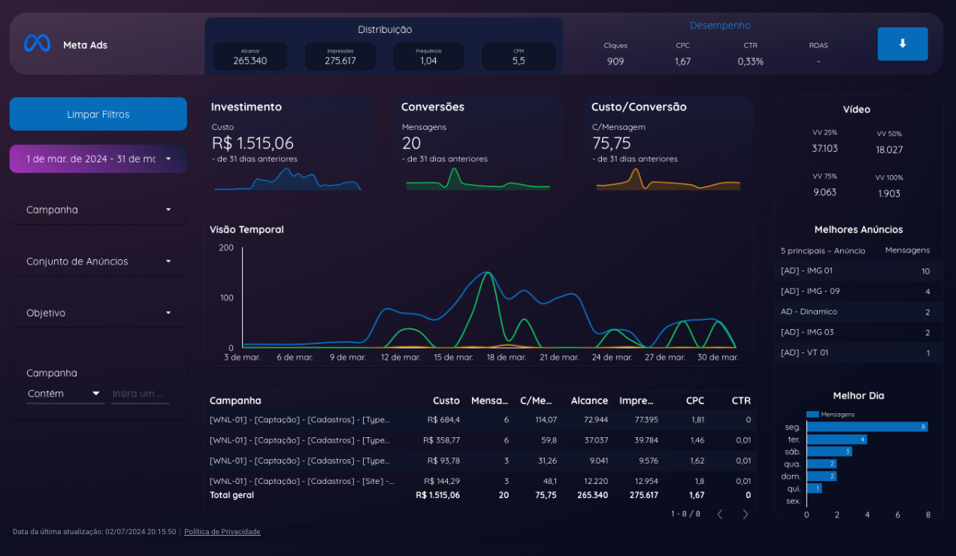Image resolution: width=956 pixels, height=556 pixels.
Task: Click the seg. bar in Melhor Dia chart
Action: [x=866, y=427]
